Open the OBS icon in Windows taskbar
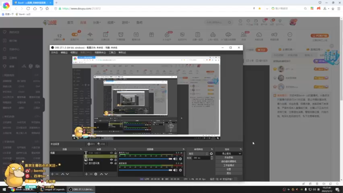 (x=81, y=190)
